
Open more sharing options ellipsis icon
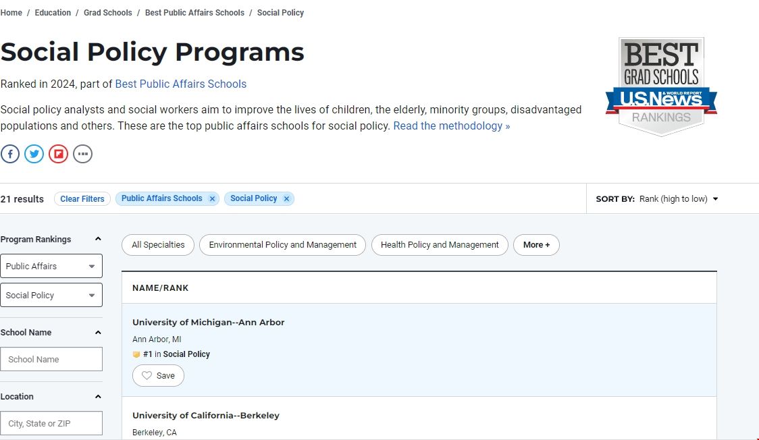click(x=82, y=154)
